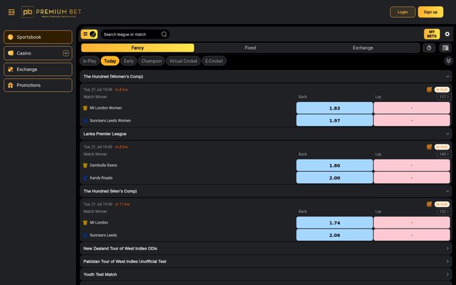The width and height of the screenshot is (456, 285).
Task: Switch to the Exchange tab
Action: point(363,47)
